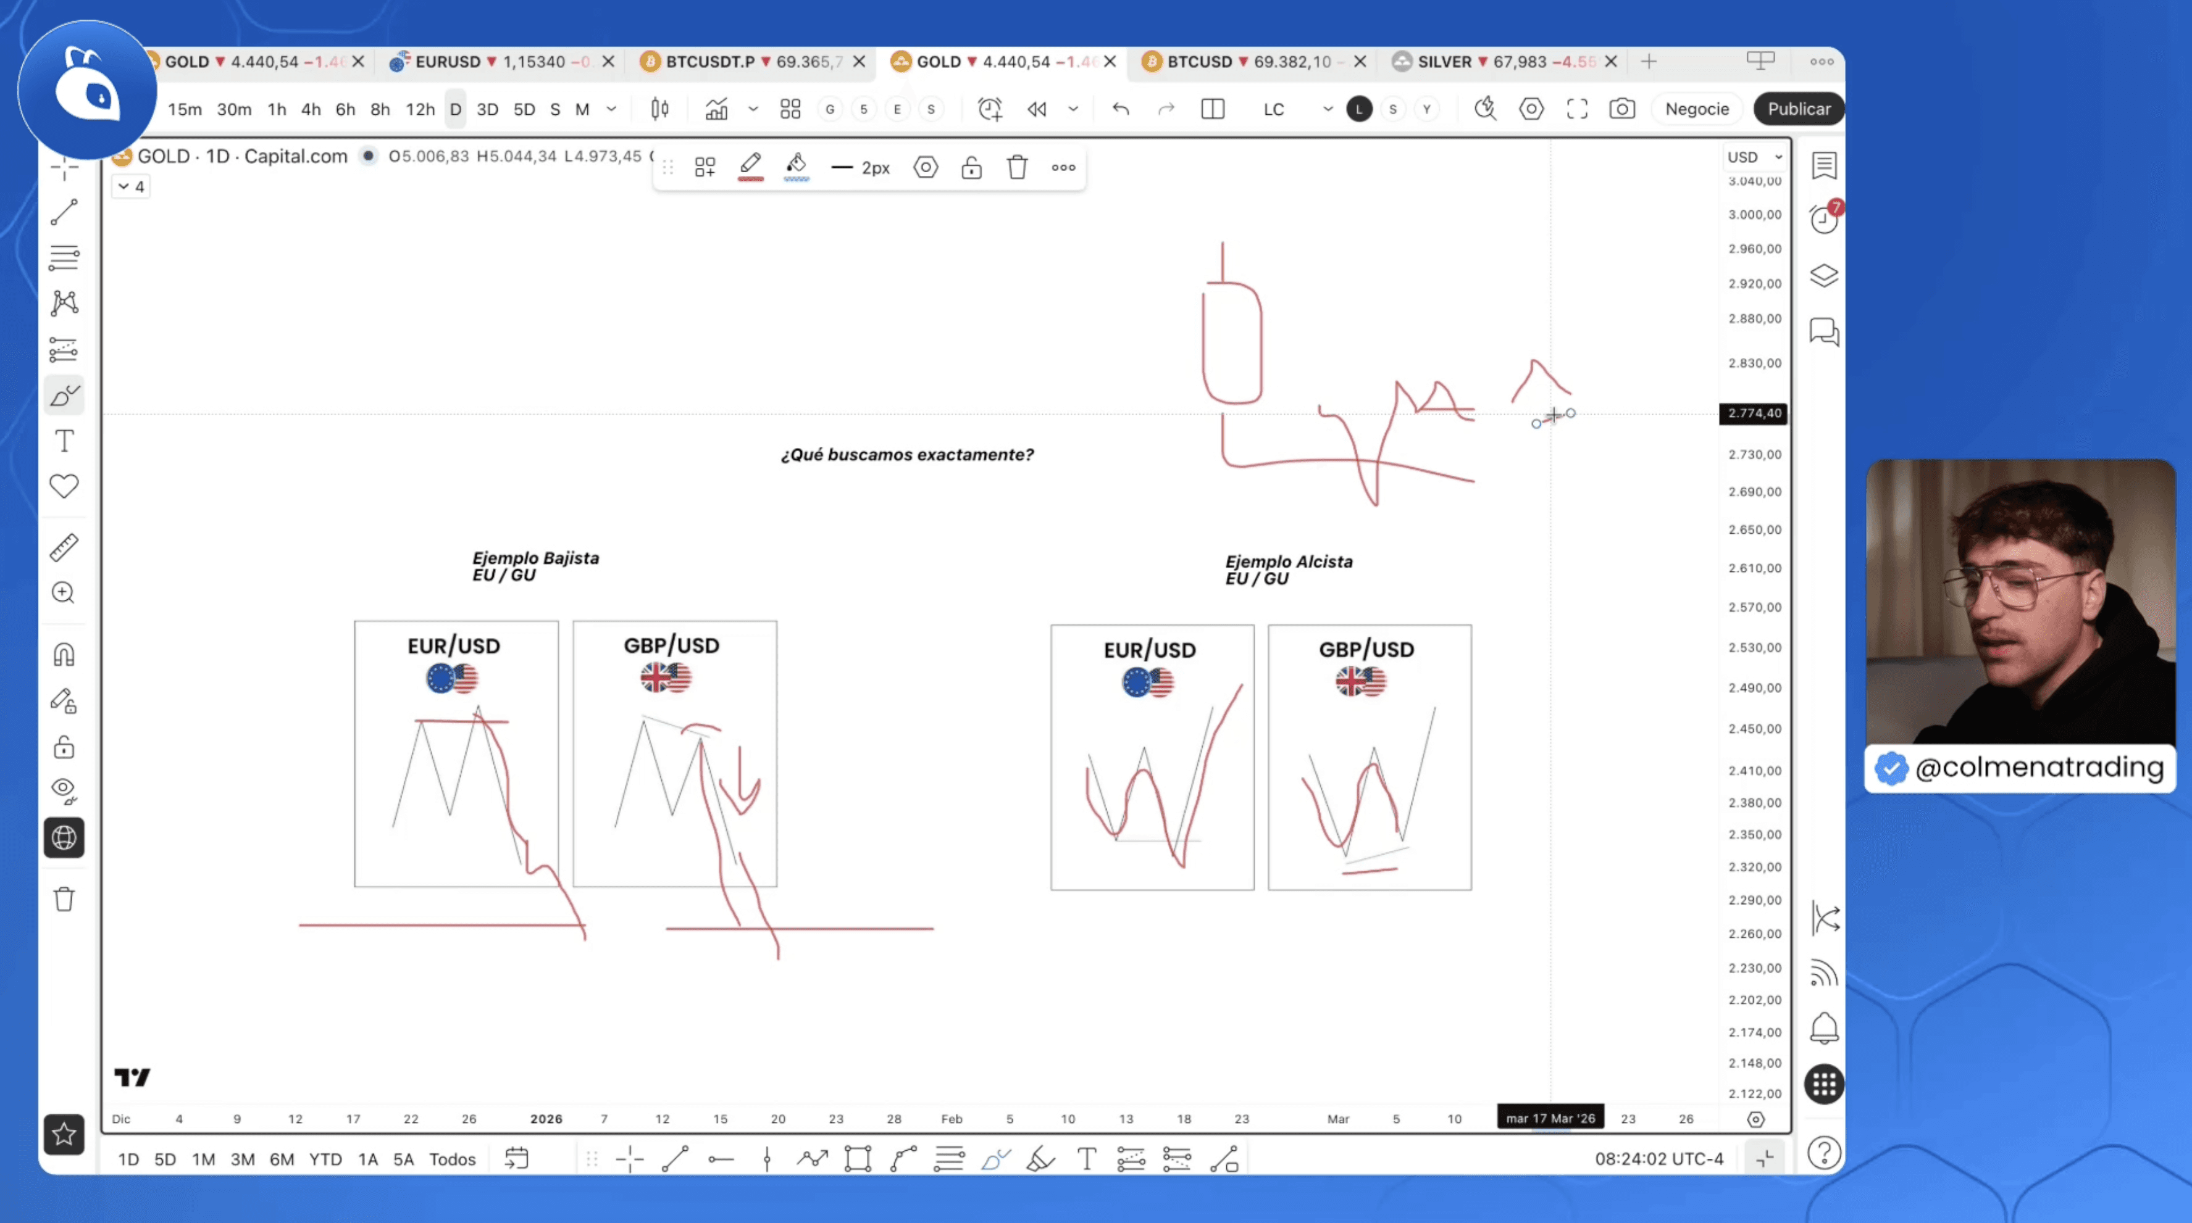This screenshot has height=1223, width=2192.
Task: Delete selected drawing with trash icon
Action: 1017,167
